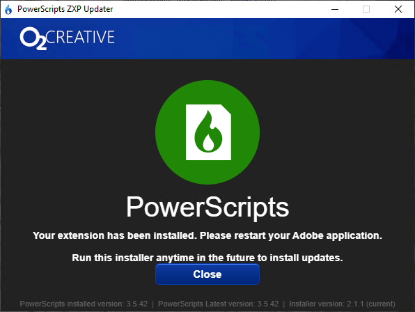
Task: Click the O2 circle mark in logo
Action: [x=29, y=37]
